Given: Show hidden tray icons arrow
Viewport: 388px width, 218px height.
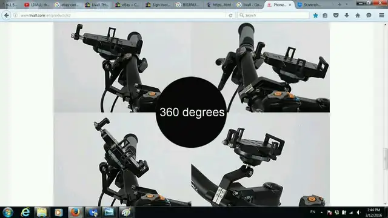Looking at the screenshot, I should click(321, 213).
